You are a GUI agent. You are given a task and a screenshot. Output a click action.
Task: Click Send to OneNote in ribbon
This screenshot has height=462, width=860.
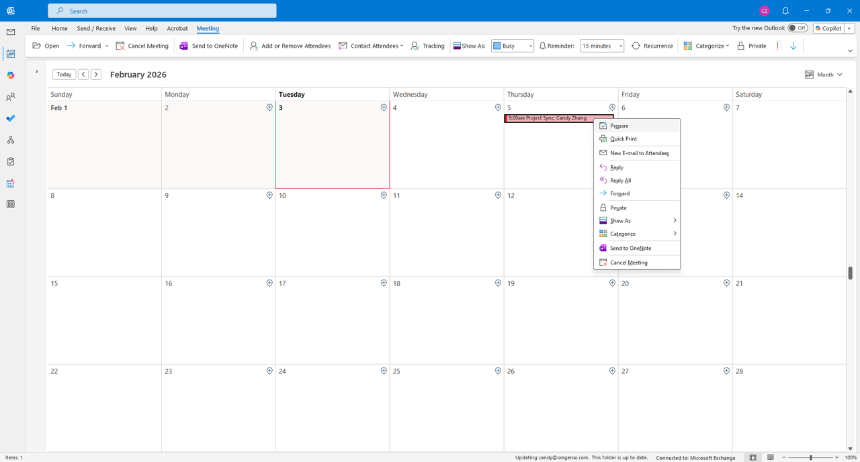208,46
